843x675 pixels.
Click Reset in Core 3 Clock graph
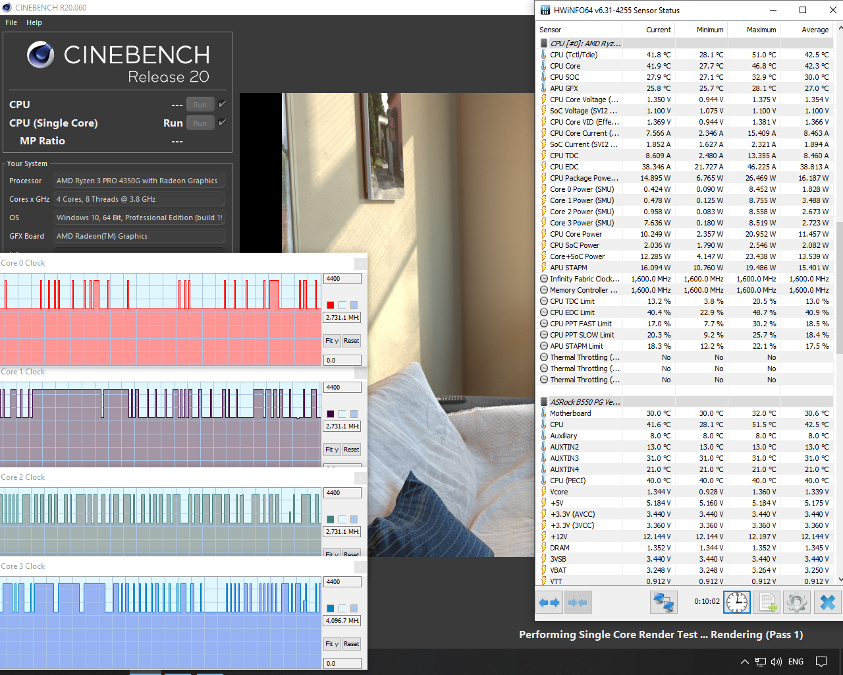pos(352,644)
